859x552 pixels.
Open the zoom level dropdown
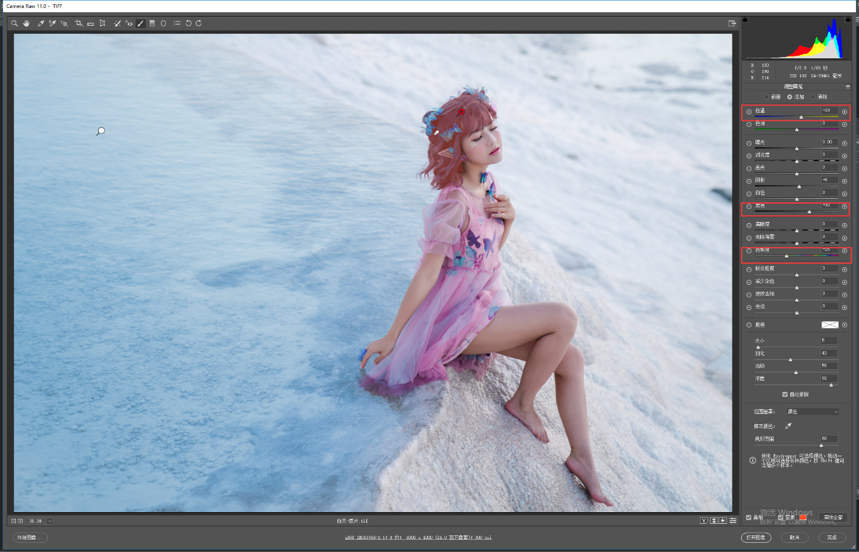tap(50, 521)
